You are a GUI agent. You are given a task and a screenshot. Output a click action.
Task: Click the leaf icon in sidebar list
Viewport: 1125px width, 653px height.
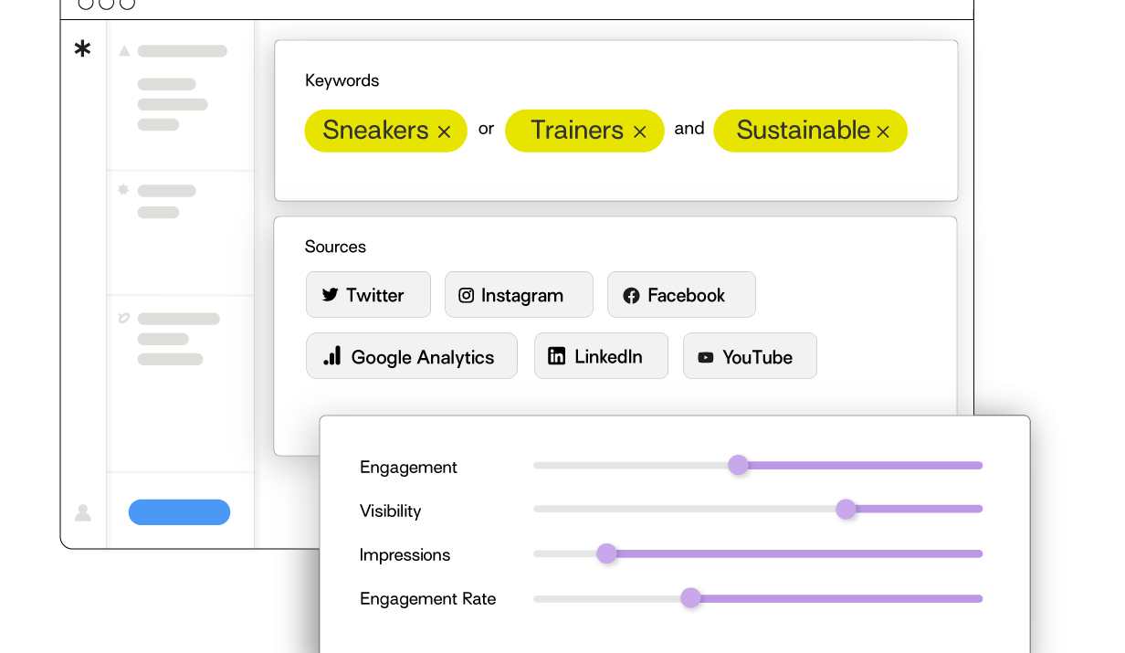point(124,319)
